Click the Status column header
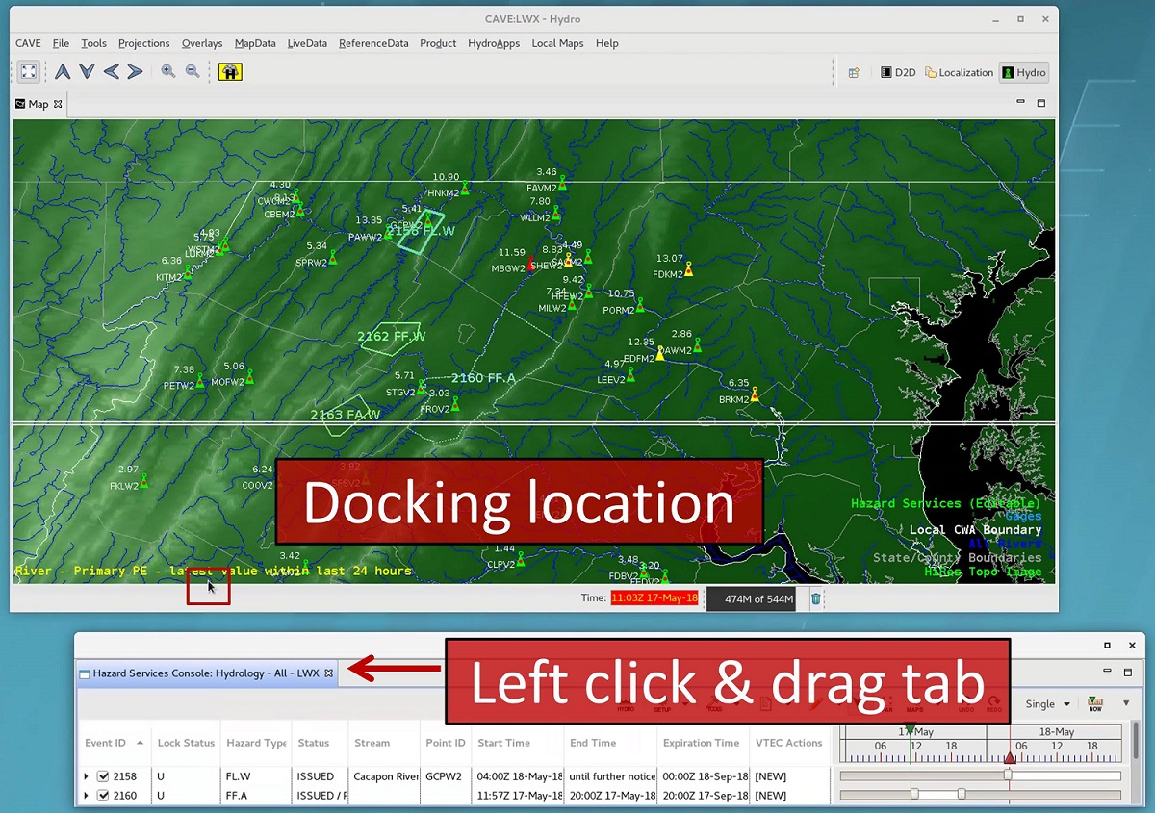 pos(321,743)
